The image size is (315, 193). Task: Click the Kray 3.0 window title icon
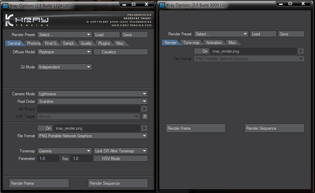tap(162, 5)
